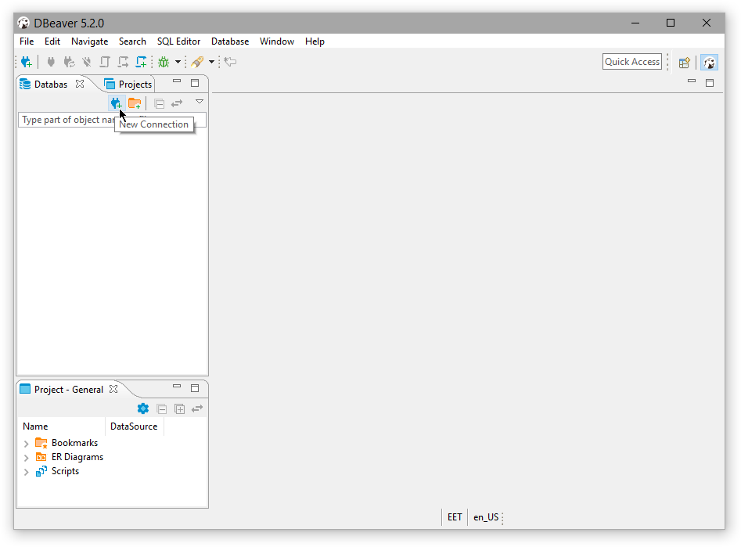Click the New Connection icon in the main toolbar
This screenshot has width=741, height=547.
(26, 62)
